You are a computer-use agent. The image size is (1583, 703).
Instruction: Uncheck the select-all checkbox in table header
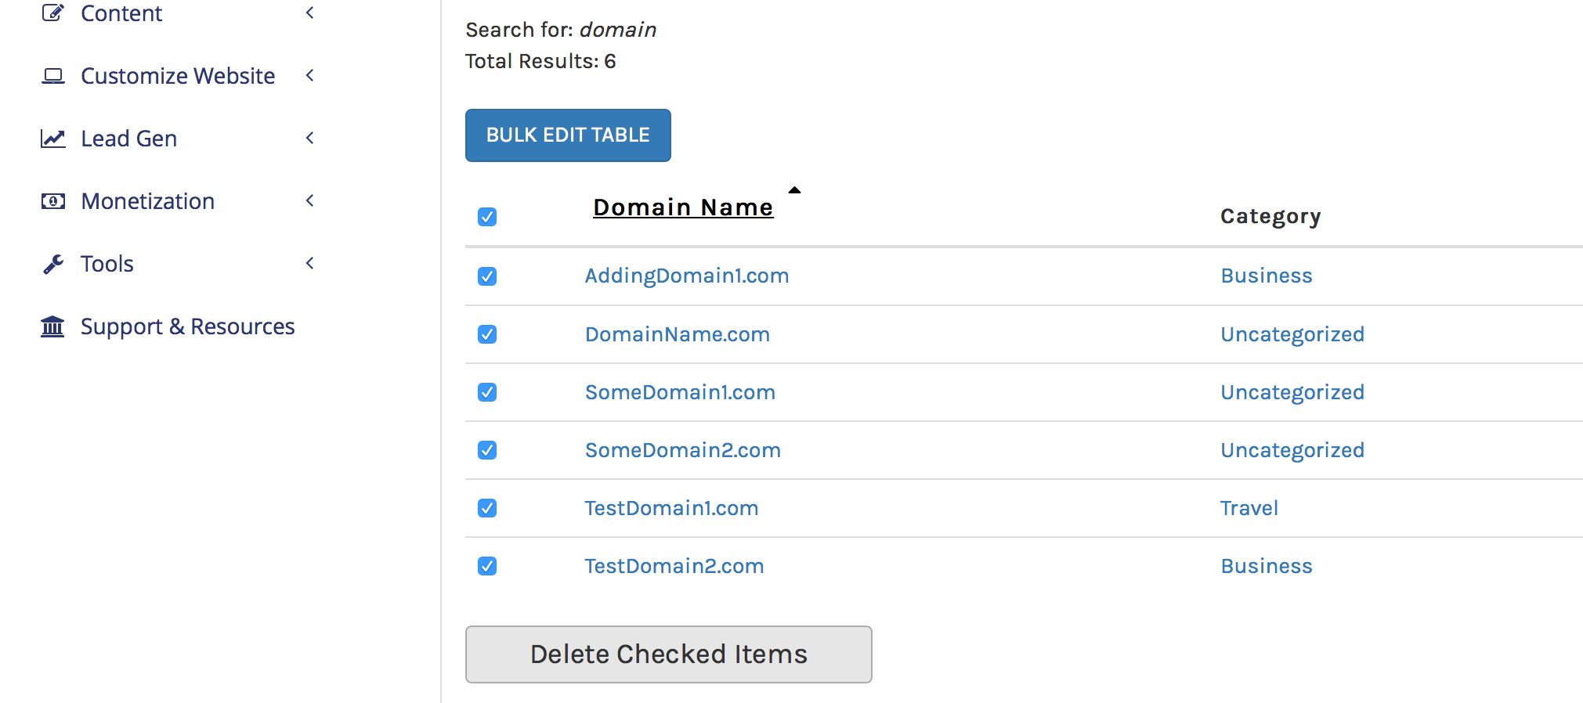487,217
